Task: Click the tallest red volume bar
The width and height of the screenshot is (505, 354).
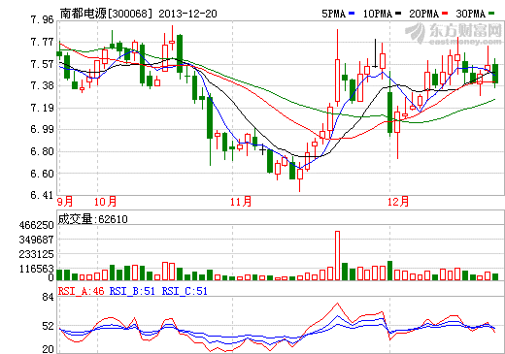Action: click(337, 256)
